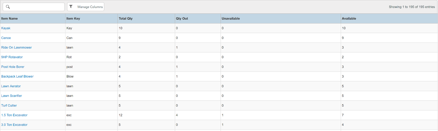Click inside the search input field

point(37,7)
